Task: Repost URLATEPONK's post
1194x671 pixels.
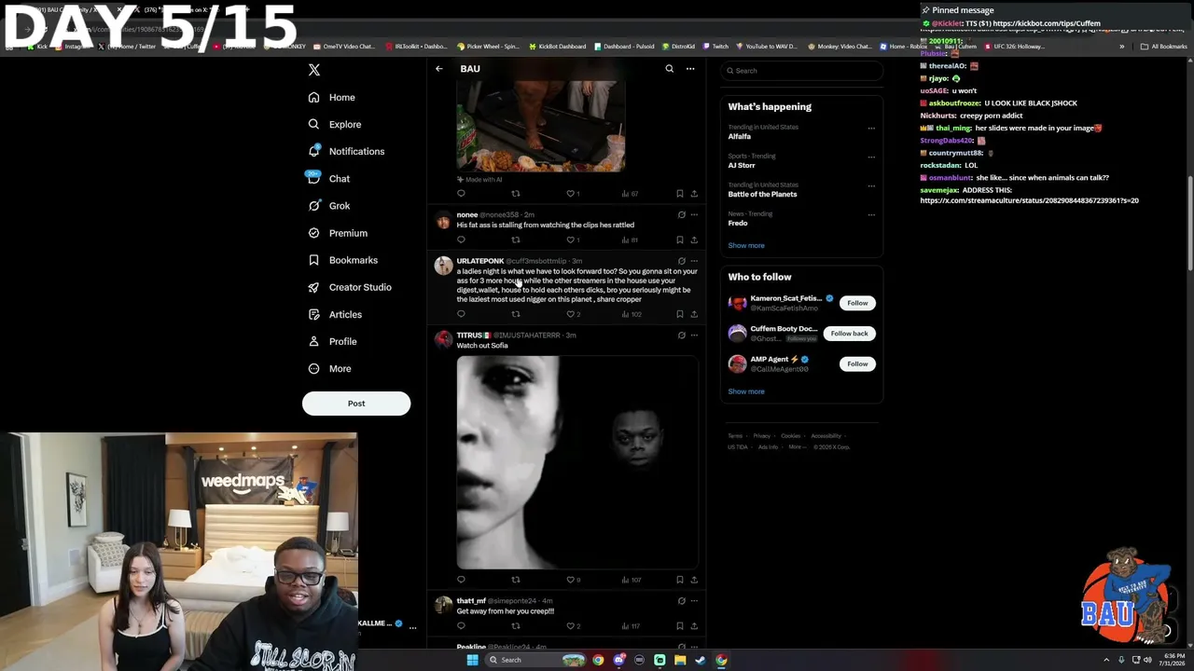Action: tap(516, 314)
